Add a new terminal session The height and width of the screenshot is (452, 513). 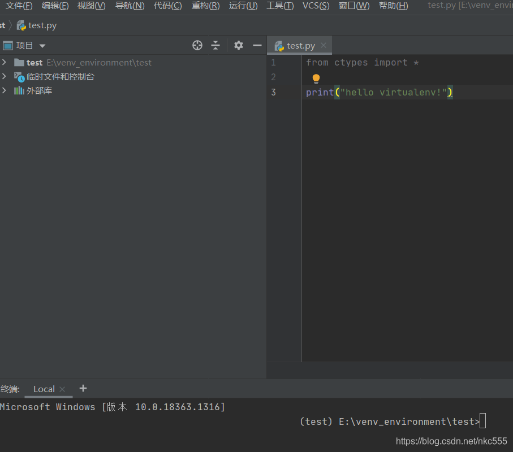click(83, 388)
